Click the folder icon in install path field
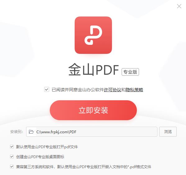The image size is (186, 175). pos(31,132)
